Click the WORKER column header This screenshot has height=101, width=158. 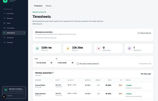click(38, 80)
